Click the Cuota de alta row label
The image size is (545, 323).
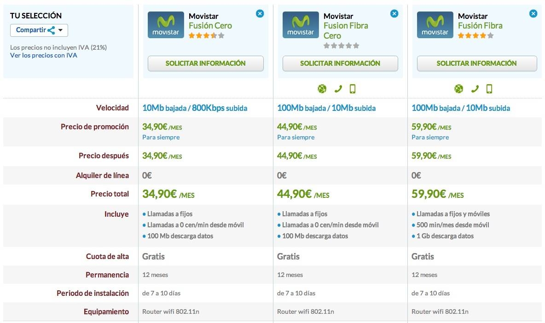(x=107, y=257)
